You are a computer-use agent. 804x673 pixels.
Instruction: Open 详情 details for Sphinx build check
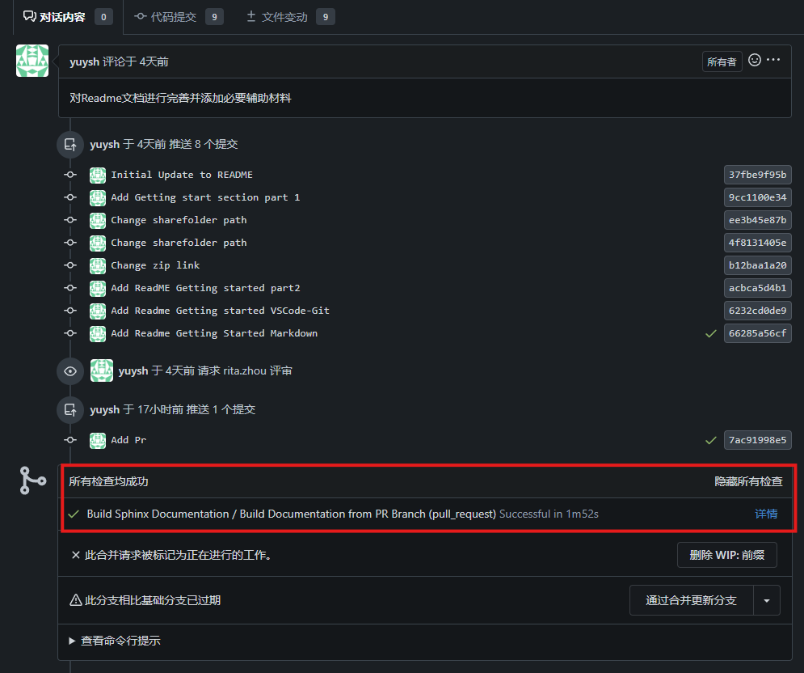(x=766, y=514)
